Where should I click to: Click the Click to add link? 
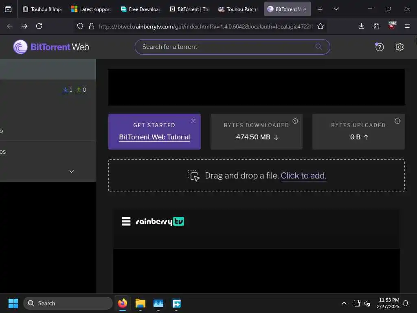pos(303,176)
